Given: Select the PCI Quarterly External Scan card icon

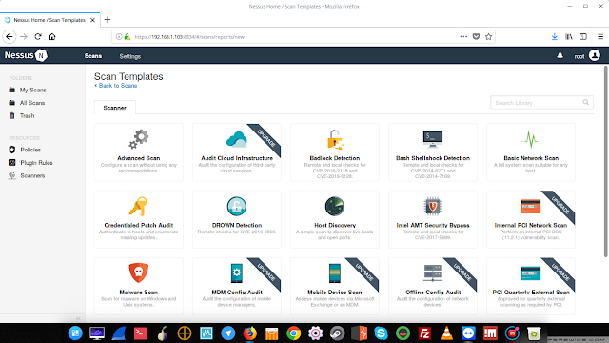Looking at the screenshot, I should point(531,273).
